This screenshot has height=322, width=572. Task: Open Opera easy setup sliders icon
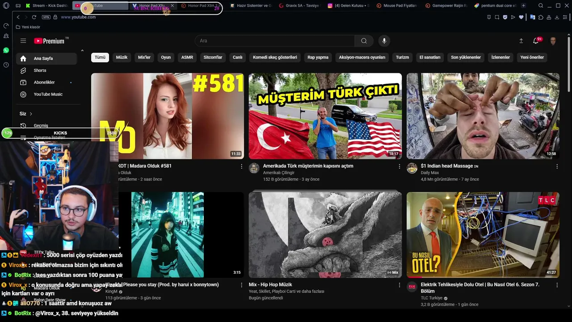click(565, 17)
